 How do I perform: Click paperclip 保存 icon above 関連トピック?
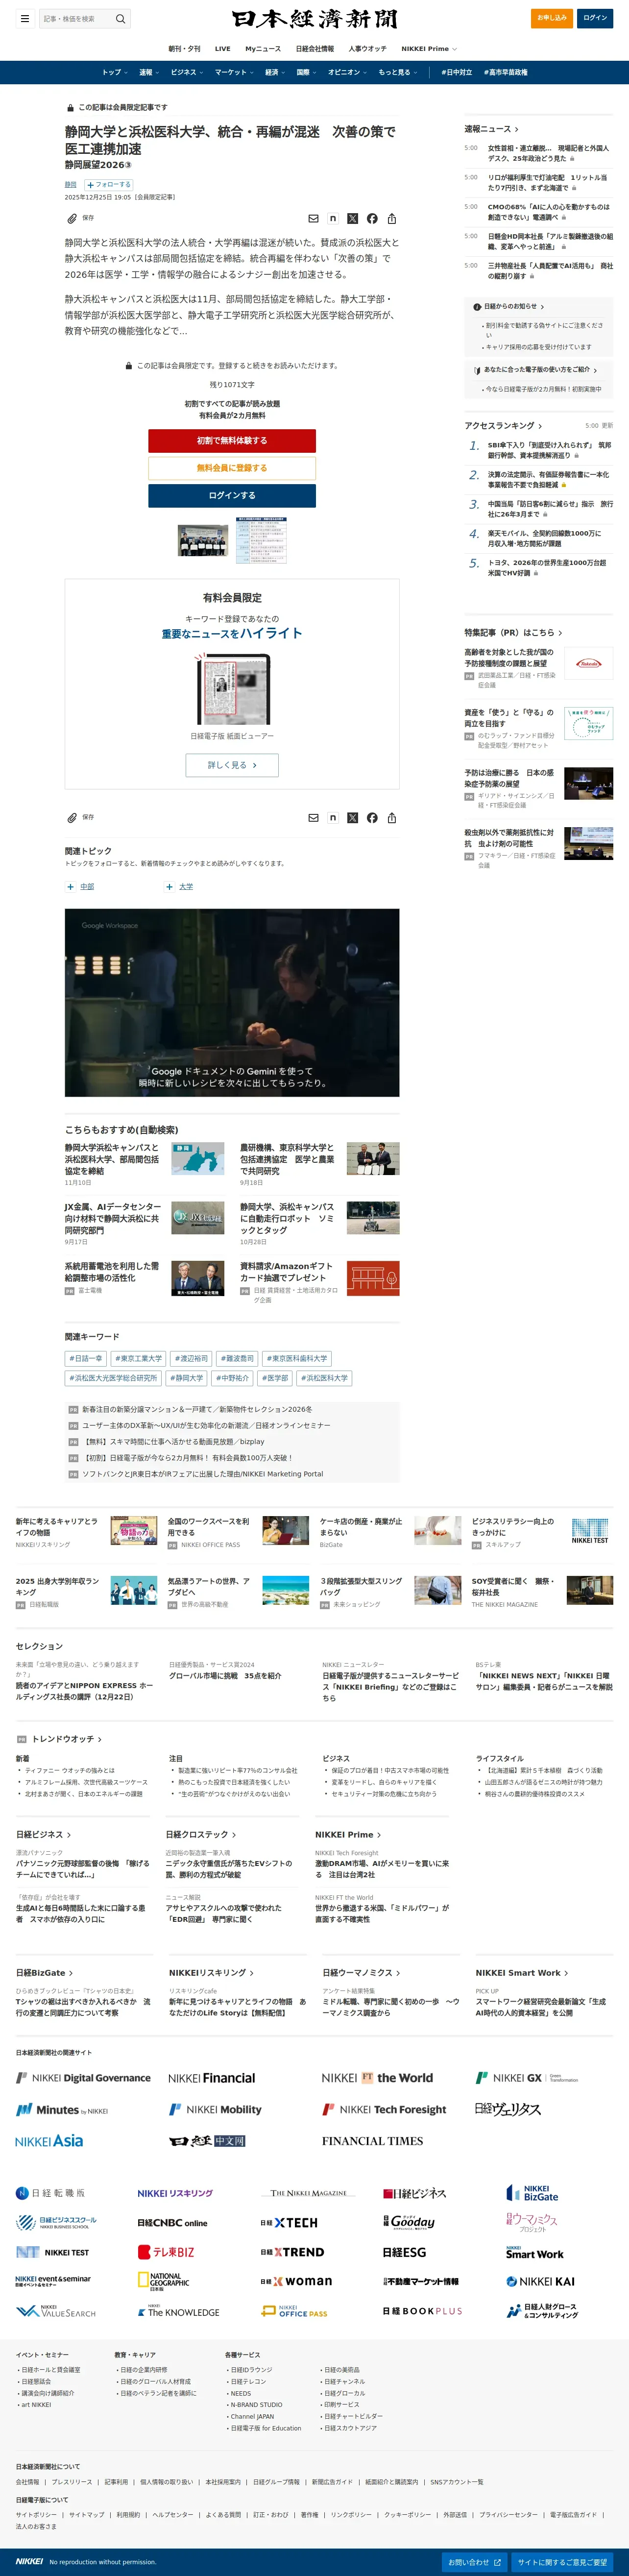point(72,817)
